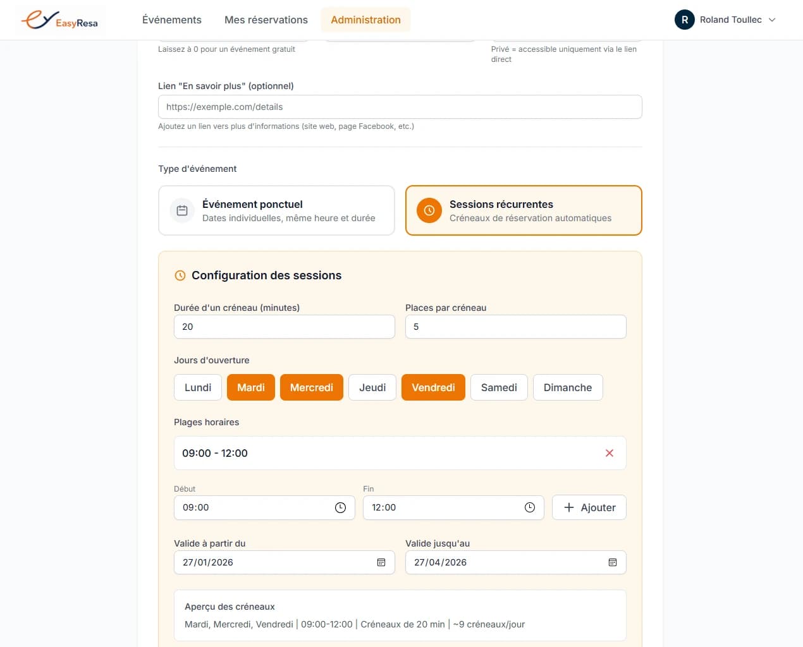Open the Roland Toullec account menu
Screen dimensions: 803x647
[x=725, y=20]
